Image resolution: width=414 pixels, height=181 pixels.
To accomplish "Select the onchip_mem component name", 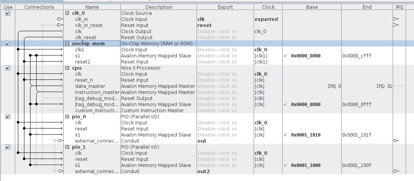I will [x=88, y=43].
